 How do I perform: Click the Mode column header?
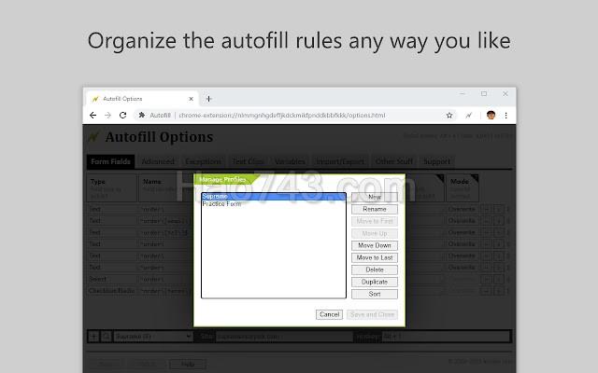(463, 188)
